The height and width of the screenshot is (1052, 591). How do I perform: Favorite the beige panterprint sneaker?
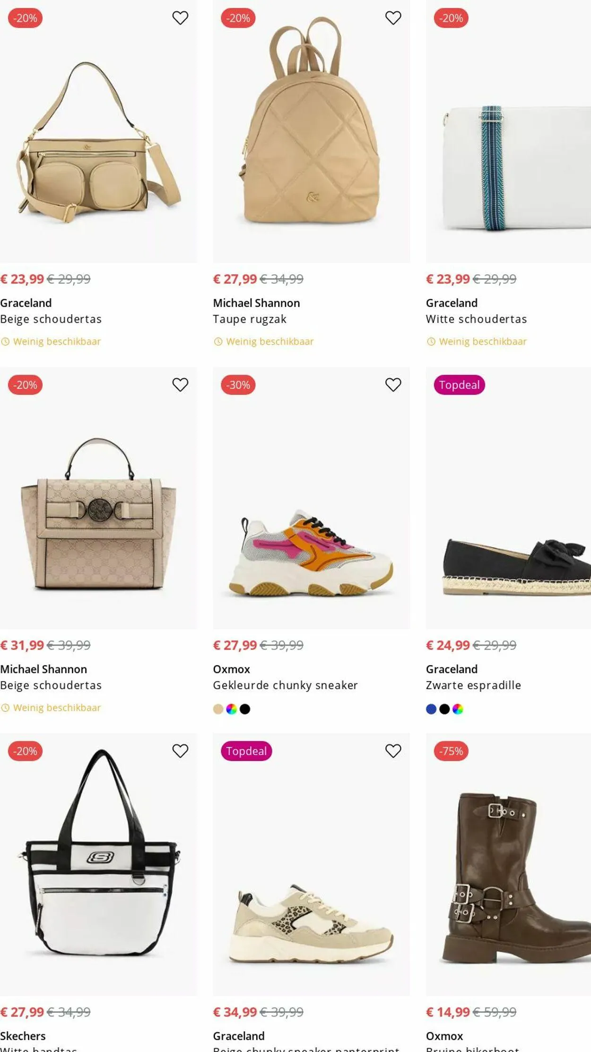[x=393, y=751]
